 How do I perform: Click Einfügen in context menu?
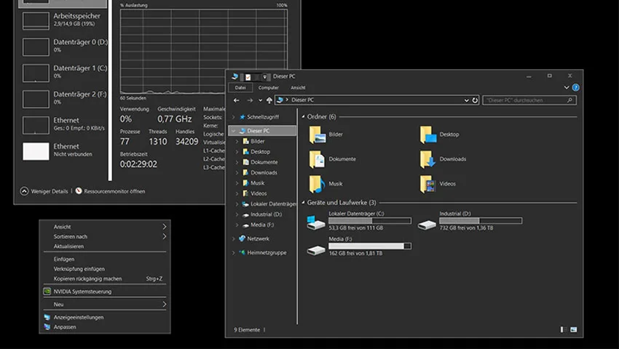tap(105, 259)
